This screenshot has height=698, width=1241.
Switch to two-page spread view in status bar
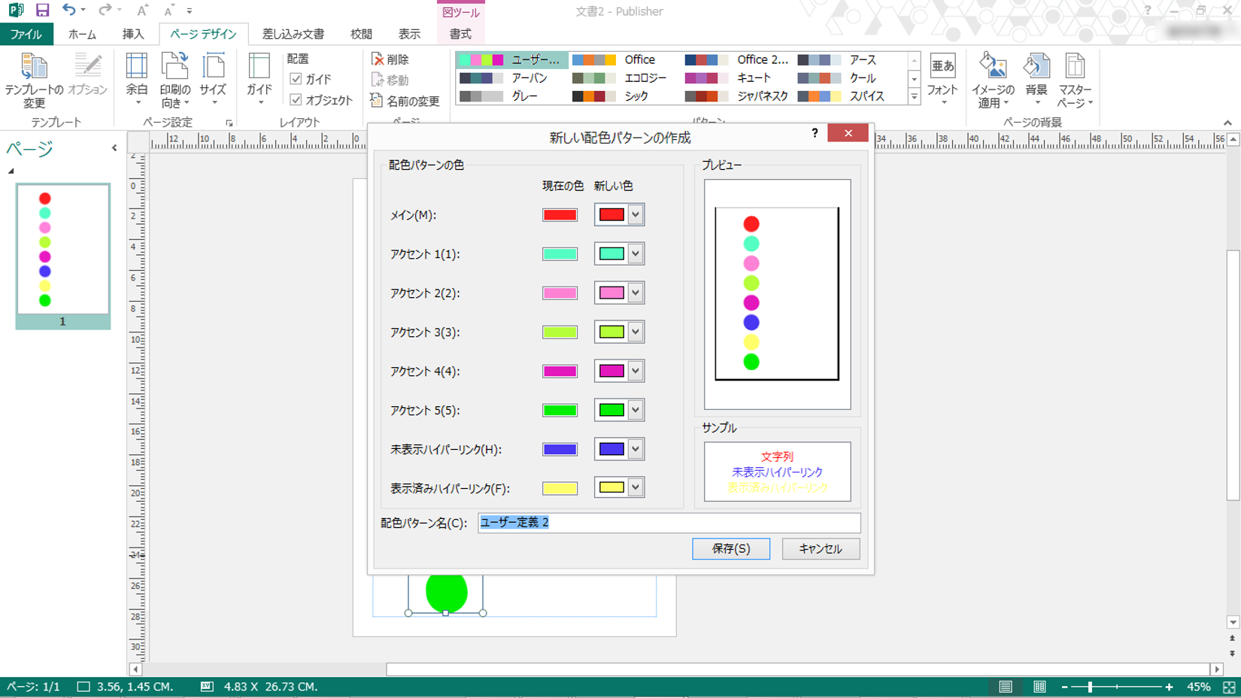1039,687
